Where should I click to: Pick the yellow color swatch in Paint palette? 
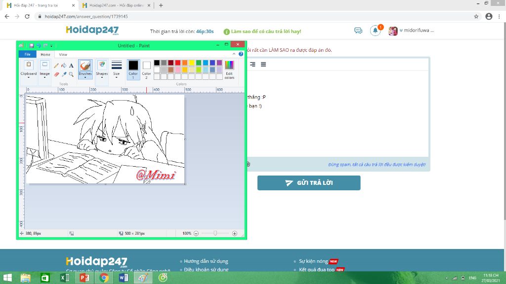(x=192, y=63)
